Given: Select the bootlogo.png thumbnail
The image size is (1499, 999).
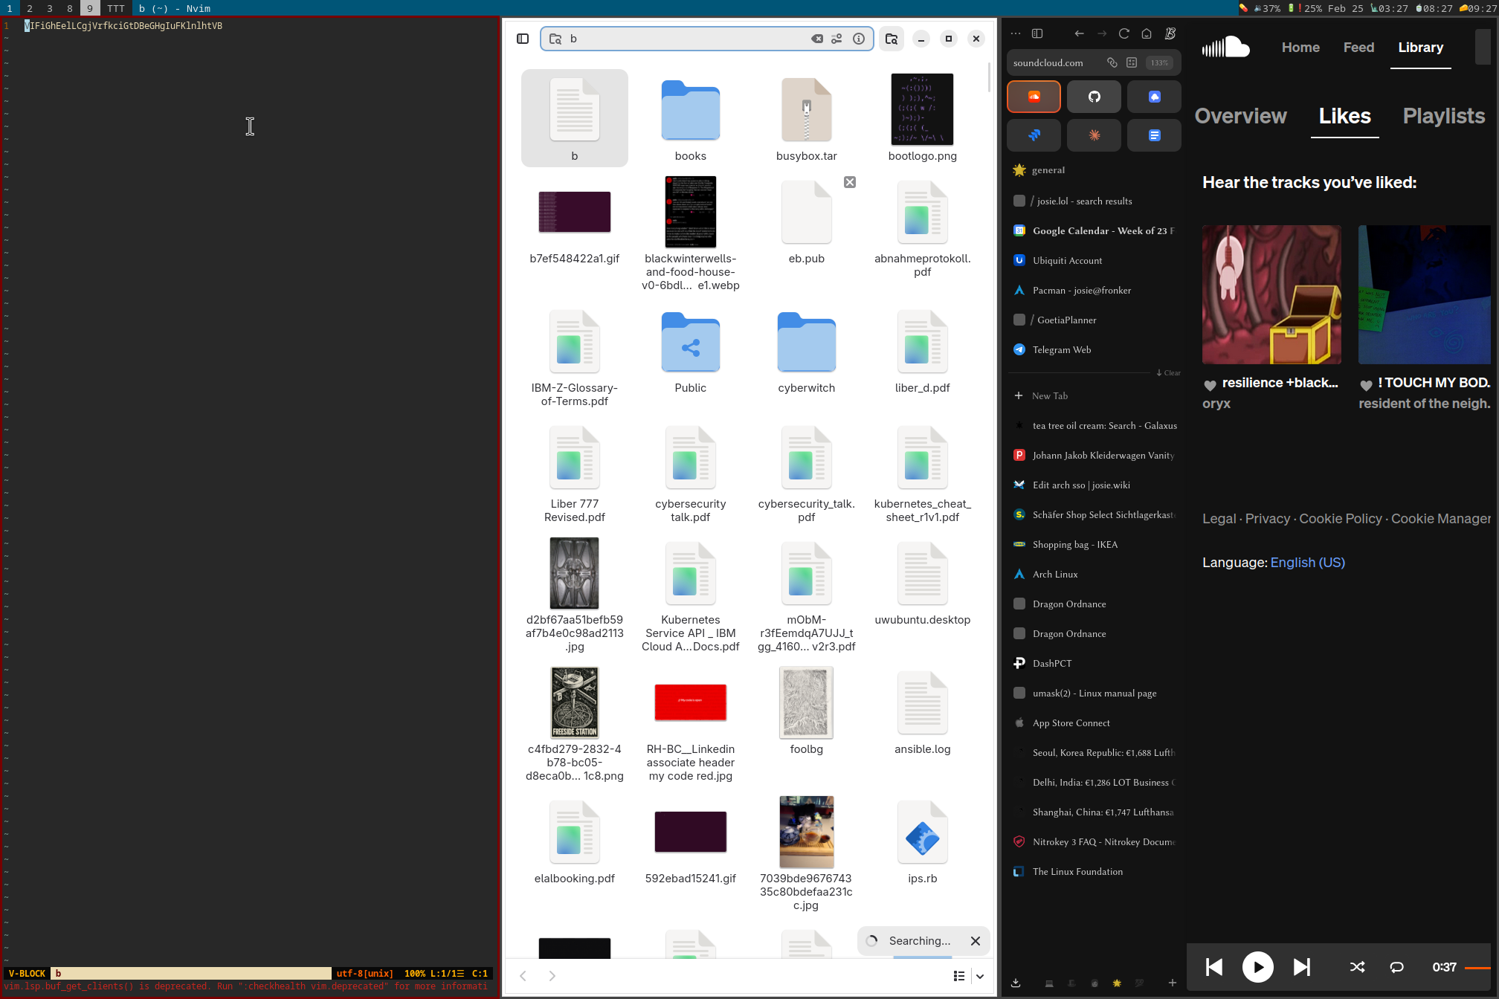Looking at the screenshot, I should (x=922, y=109).
